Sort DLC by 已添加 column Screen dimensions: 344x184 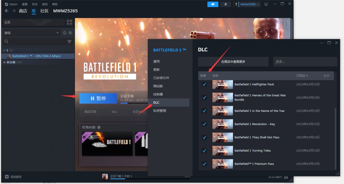[x=302, y=76]
